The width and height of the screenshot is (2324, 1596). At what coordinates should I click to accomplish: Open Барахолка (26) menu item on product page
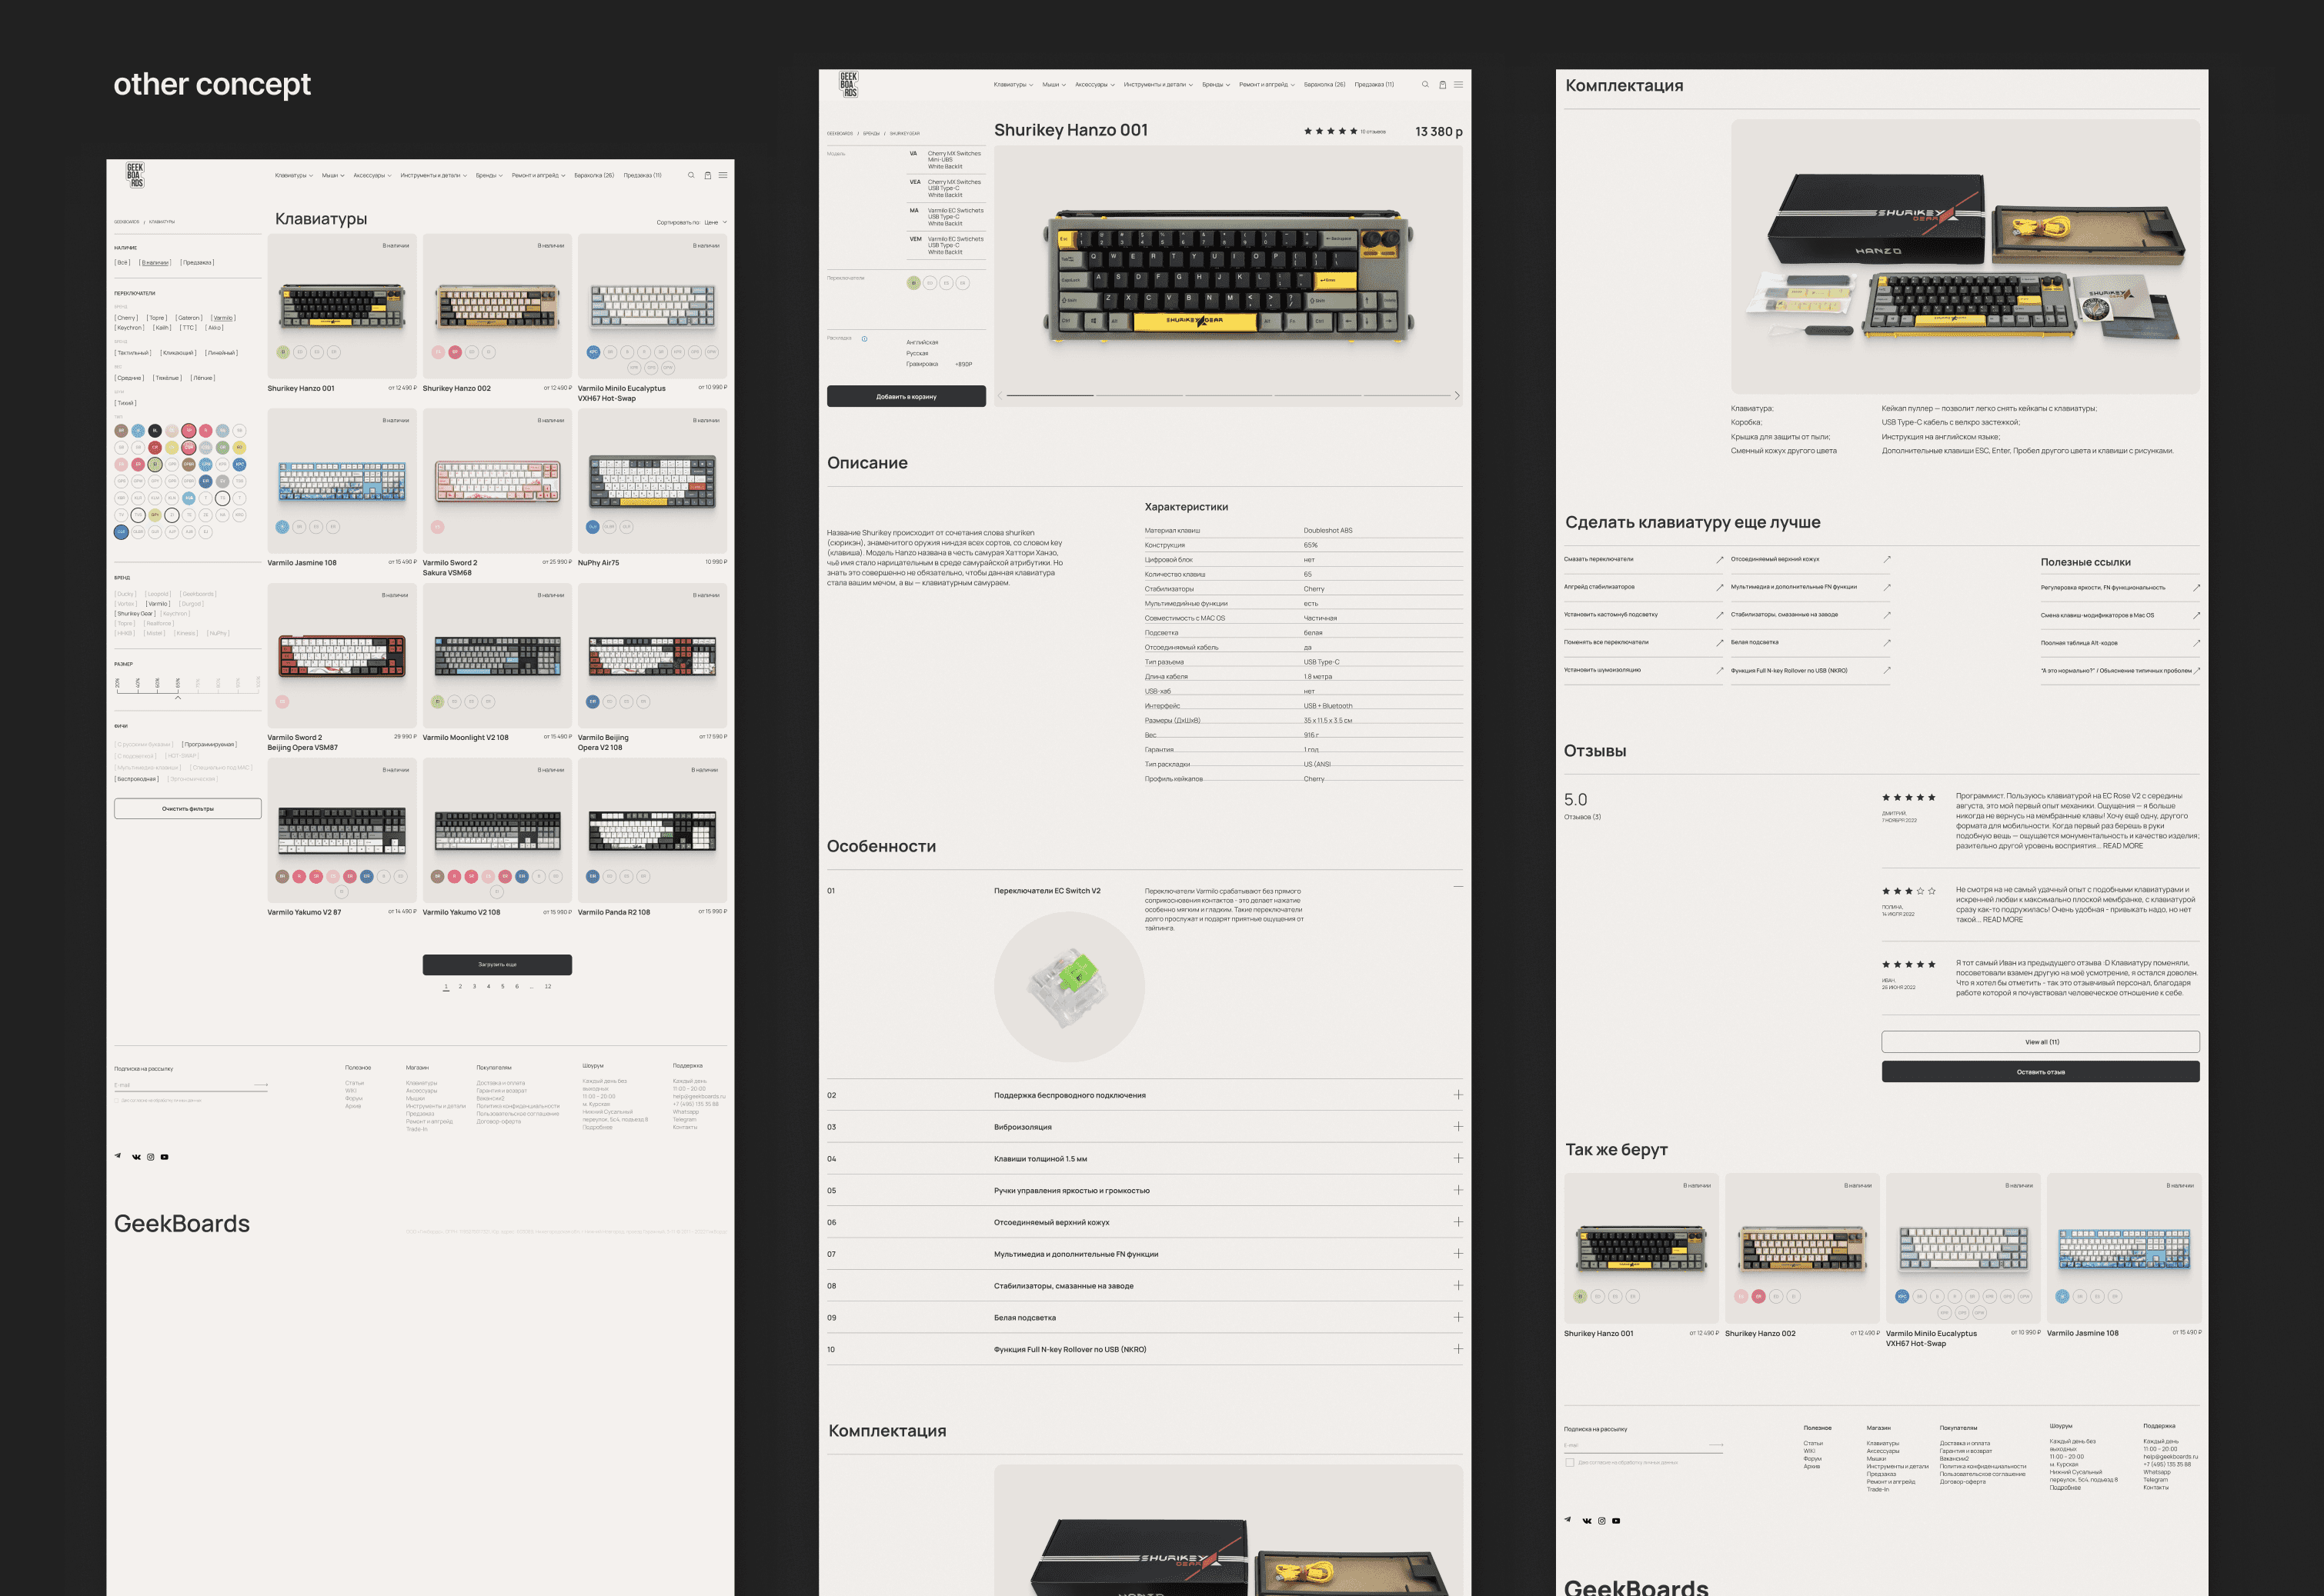1324,85
